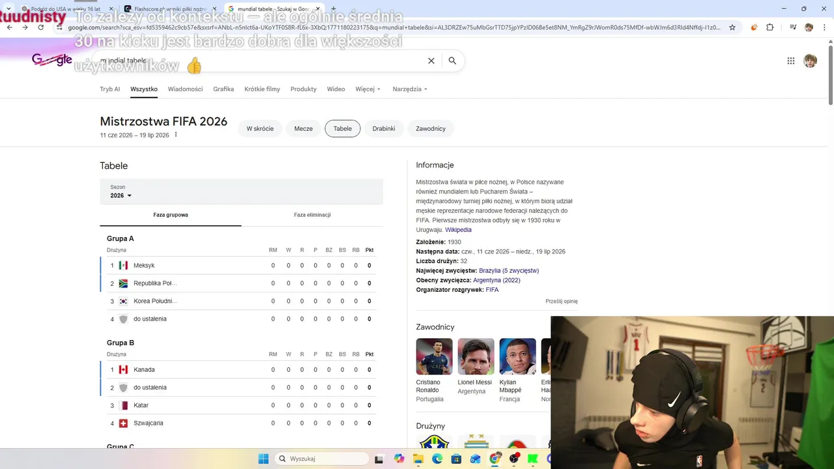Reload the page in Chrome
The image size is (834, 469).
[40, 27]
